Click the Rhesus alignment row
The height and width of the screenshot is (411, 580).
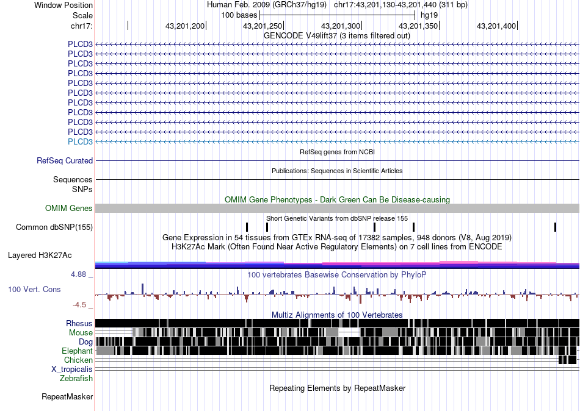pyautogui.click(x=338, y=323)
